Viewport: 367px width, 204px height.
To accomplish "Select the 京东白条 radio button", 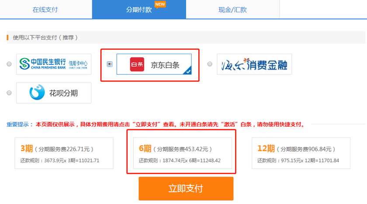I will pos(110,64).
